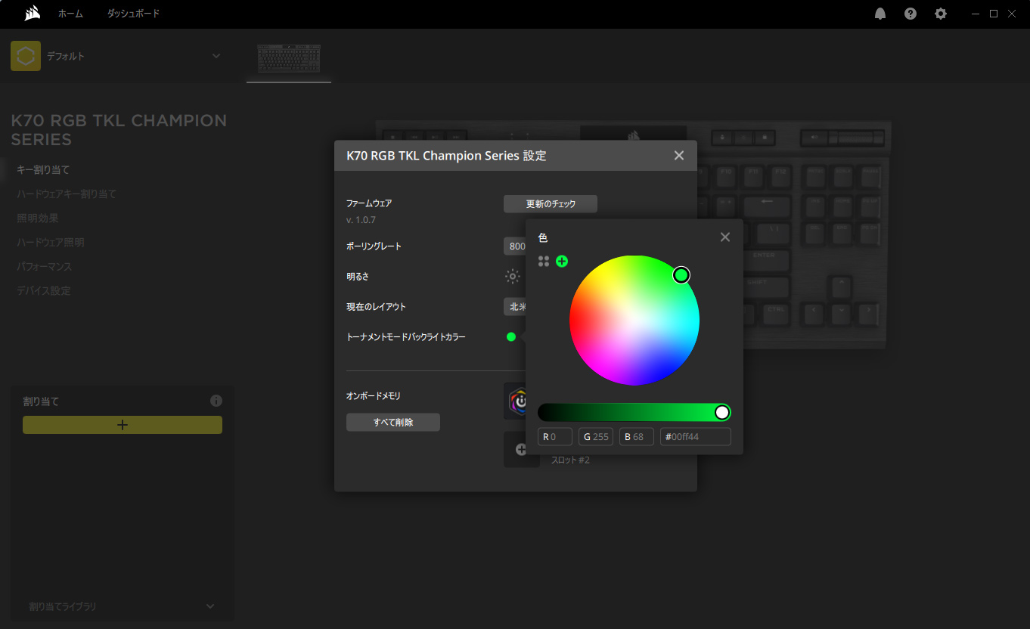Open iCUE settings gear icon

pos(941,14)
